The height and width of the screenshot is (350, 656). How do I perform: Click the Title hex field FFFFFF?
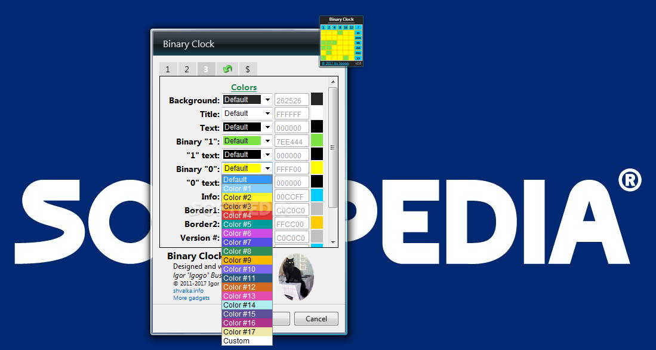(292, 113)
